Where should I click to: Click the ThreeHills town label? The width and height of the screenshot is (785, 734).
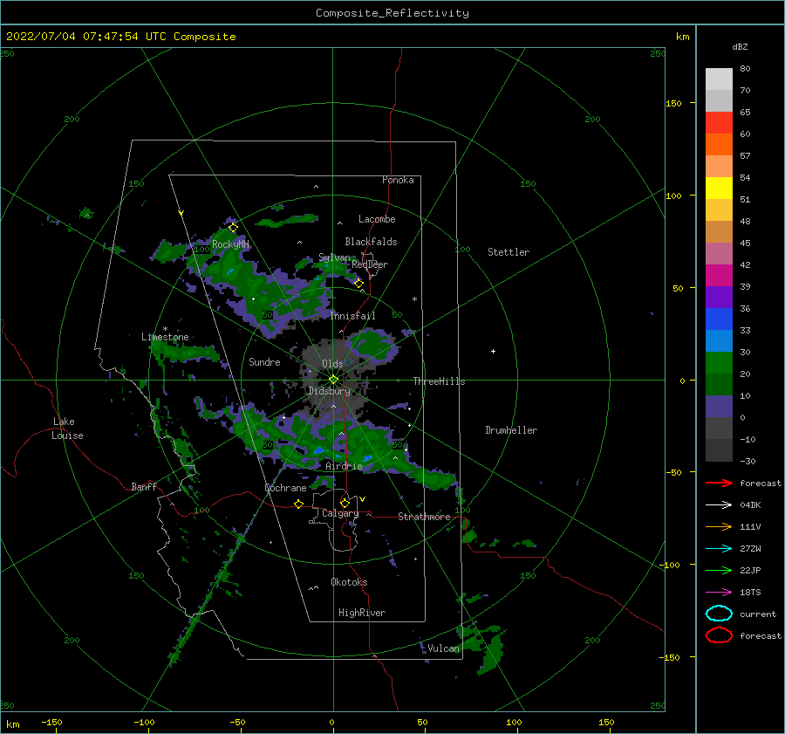[x=439, y=381]
